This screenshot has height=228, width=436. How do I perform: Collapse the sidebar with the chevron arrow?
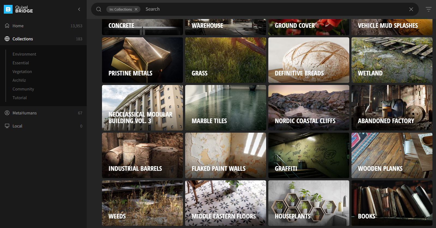tap(79, 9)
